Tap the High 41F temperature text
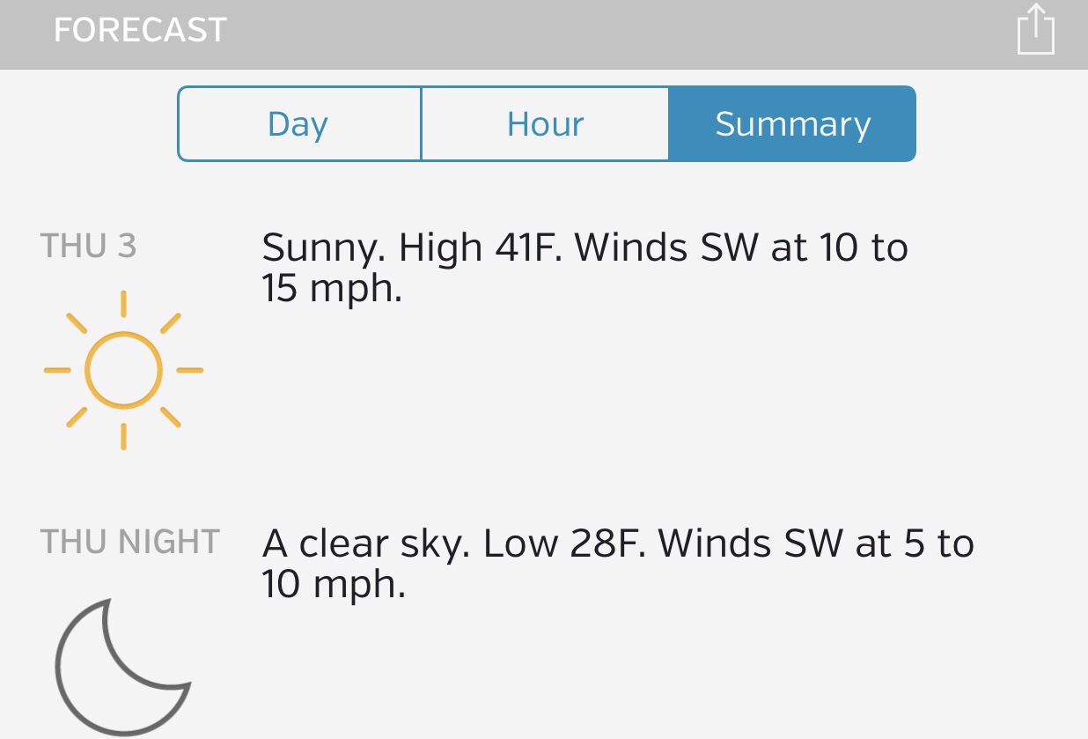The image size is (1088, 739). tap(482, 249)
